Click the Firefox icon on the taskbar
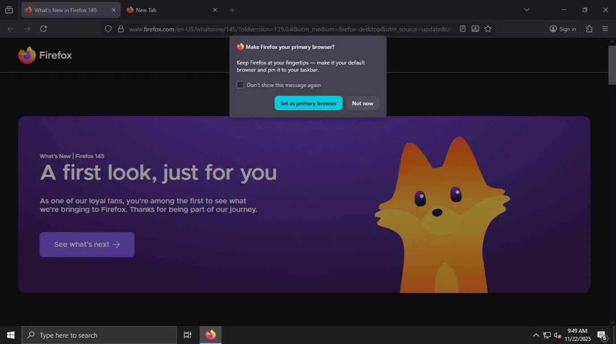This screenshot has width=616, height=344. tap(210, 335)
